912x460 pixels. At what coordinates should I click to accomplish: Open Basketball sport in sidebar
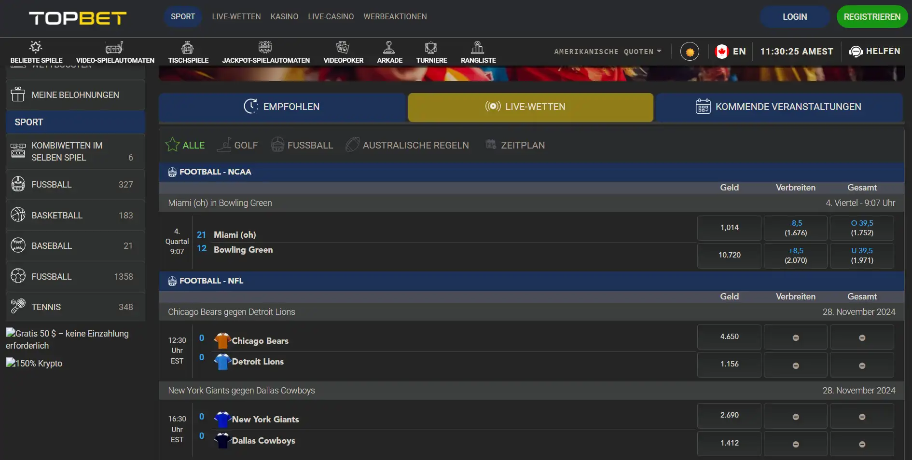point(75,215)
